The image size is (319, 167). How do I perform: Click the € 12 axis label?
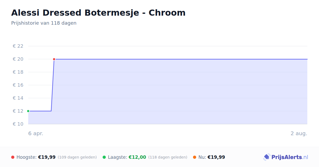click(18, 111)
